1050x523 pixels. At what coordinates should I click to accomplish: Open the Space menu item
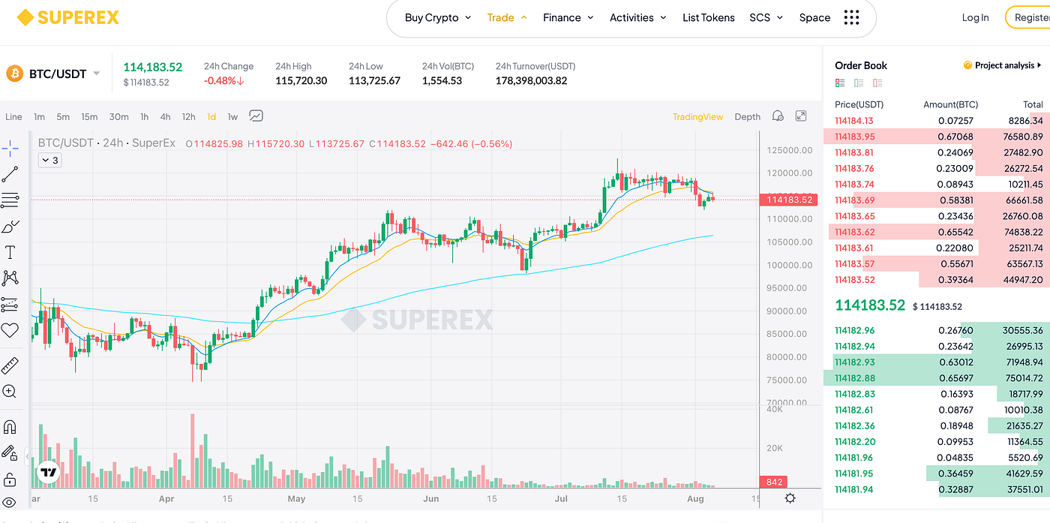pos(814,17)
